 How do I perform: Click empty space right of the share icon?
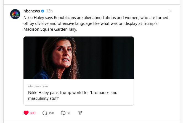click(x=124, y=113)
